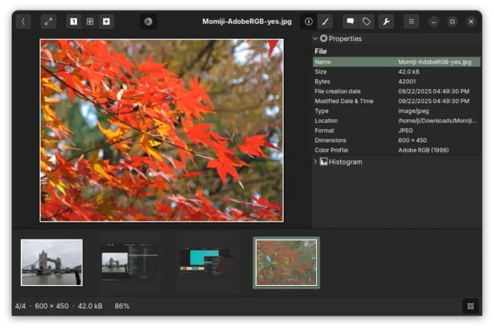Image resolution: width=494 pixels, height=329 pixels.
Task: Open the edit image brush tool
Action: pyautogui.click(x=325, y=21)
